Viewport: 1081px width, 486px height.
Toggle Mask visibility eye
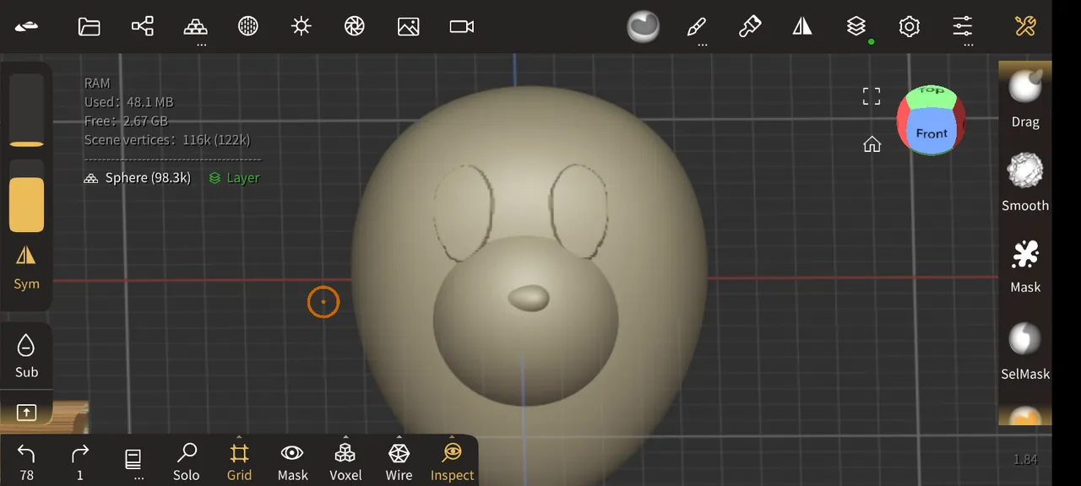pyautogui.click(x=292, y=462)
